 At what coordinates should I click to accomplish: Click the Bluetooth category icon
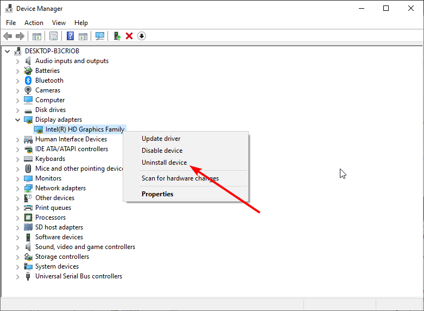(28, 80)
